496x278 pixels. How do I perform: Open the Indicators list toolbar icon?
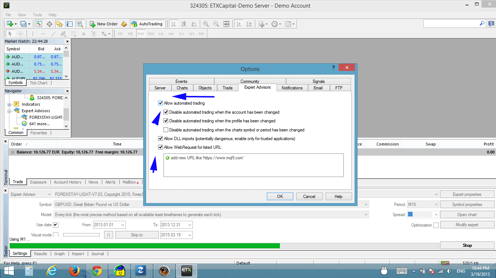coord(263,24)
